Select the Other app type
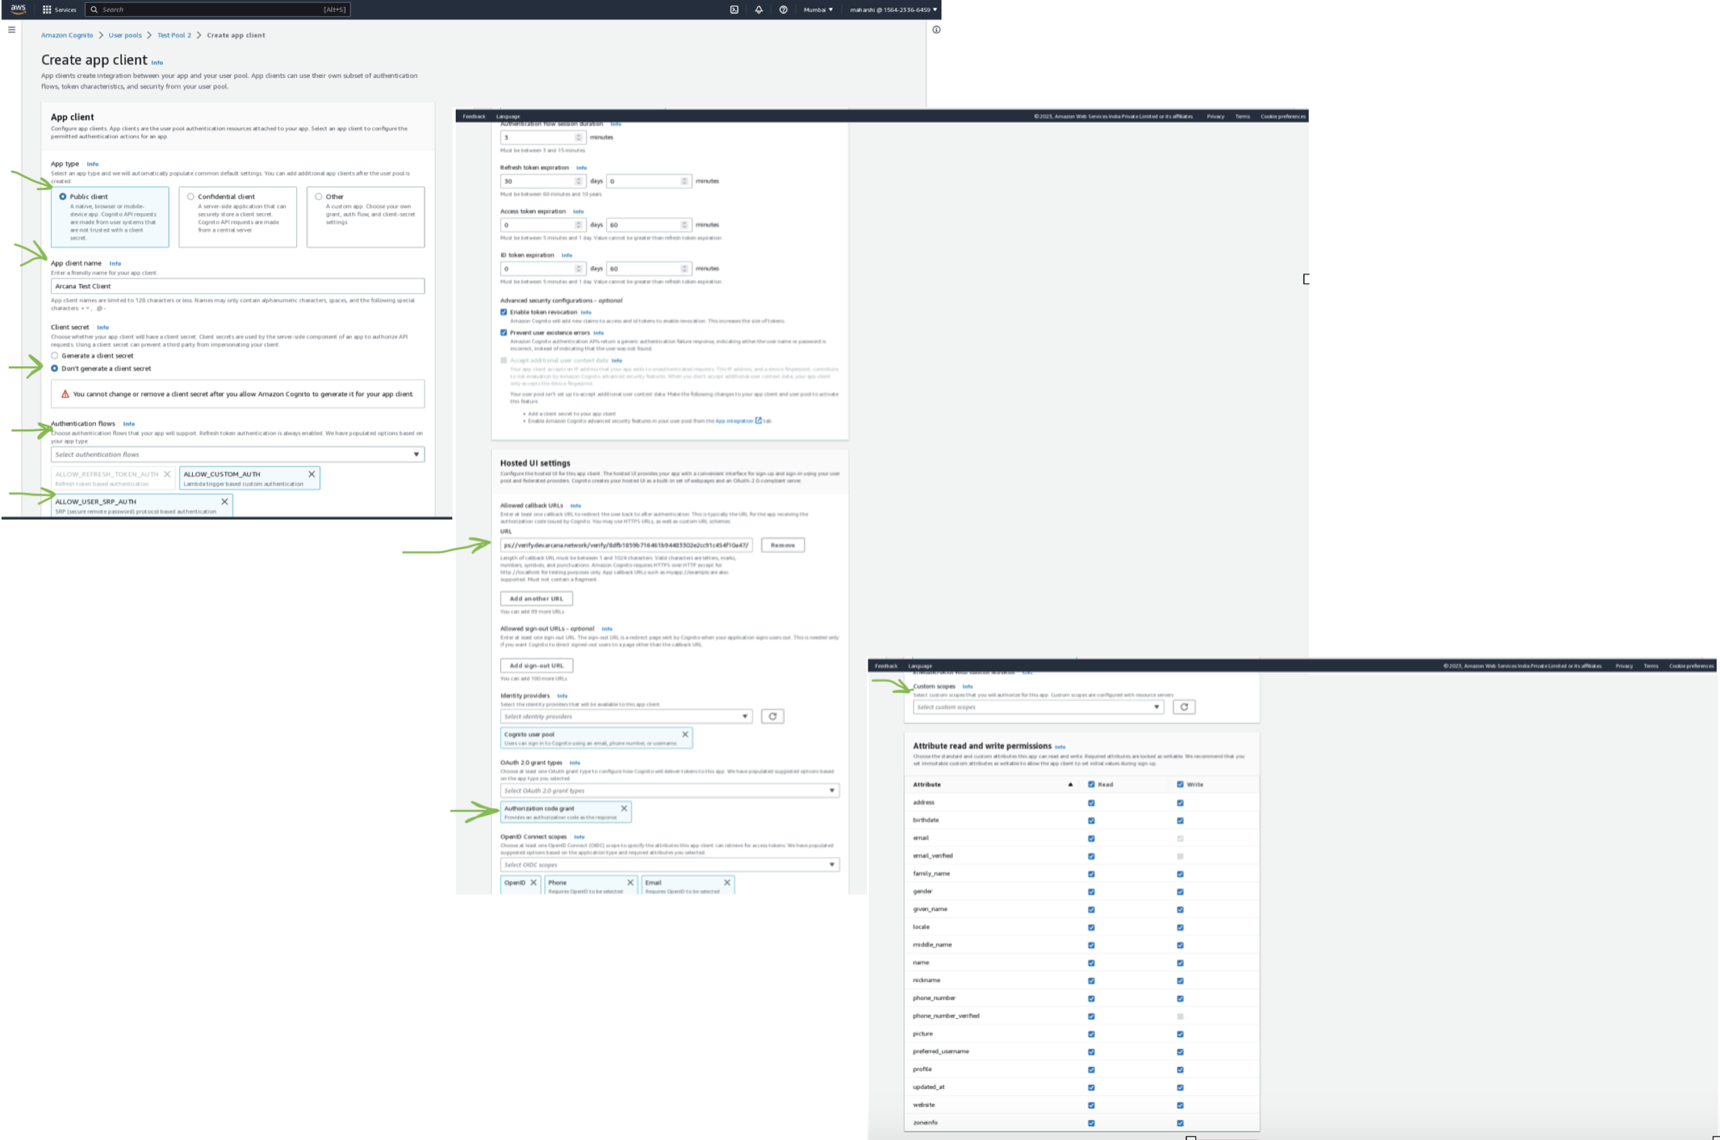Image resolution: width=1720 pixels, height=1140 pixels. pos(365,216)
